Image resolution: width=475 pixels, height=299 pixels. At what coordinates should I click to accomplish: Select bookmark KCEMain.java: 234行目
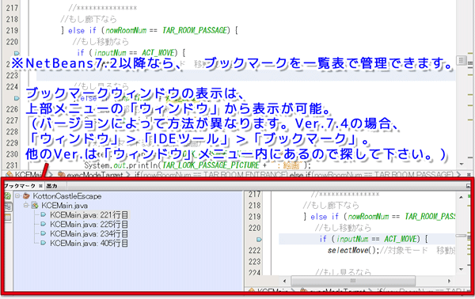click(x=89, y=233)
